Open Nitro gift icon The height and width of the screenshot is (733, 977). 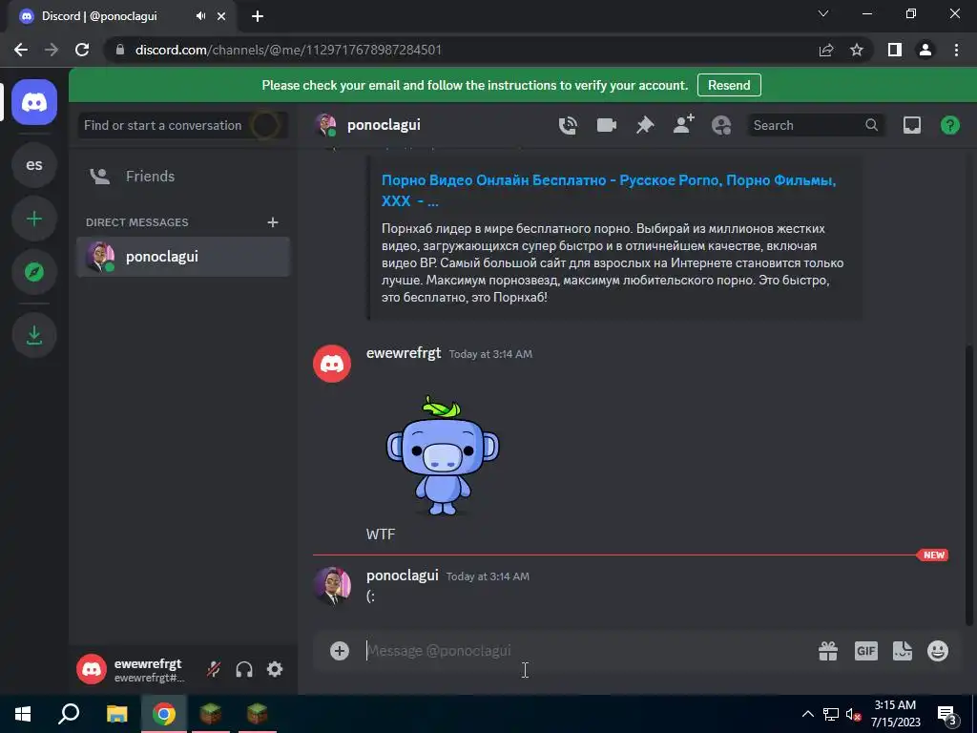[x=827, y=651]
